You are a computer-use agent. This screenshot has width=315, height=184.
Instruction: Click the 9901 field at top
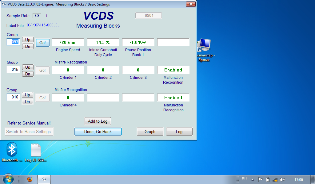point(149,15)
